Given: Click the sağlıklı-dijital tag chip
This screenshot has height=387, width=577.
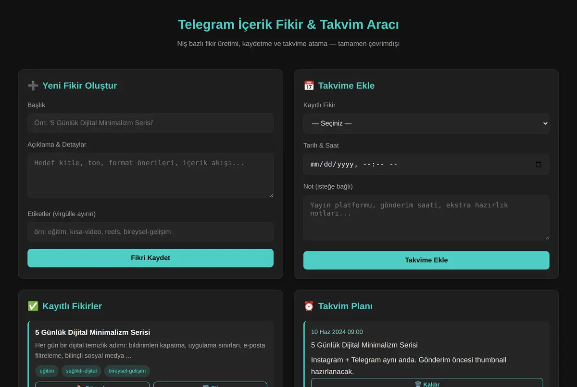Looking at the screenshot, I should point(81,371).
